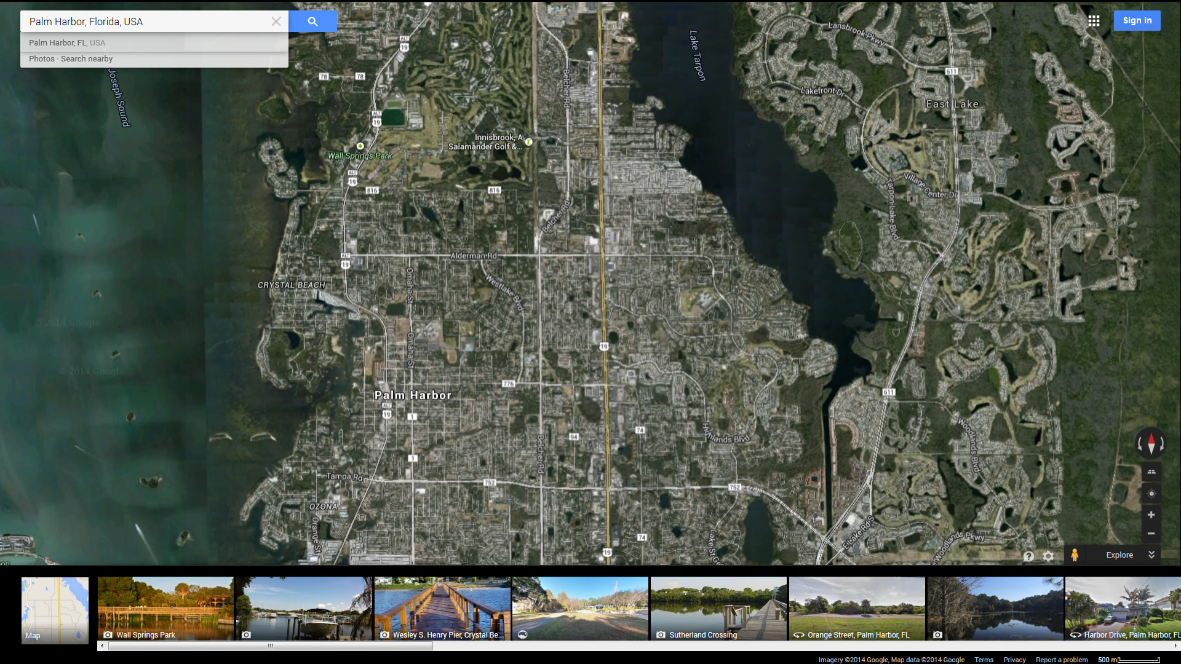
Task: Open the settings gear menu
Action: (1048, 556)
